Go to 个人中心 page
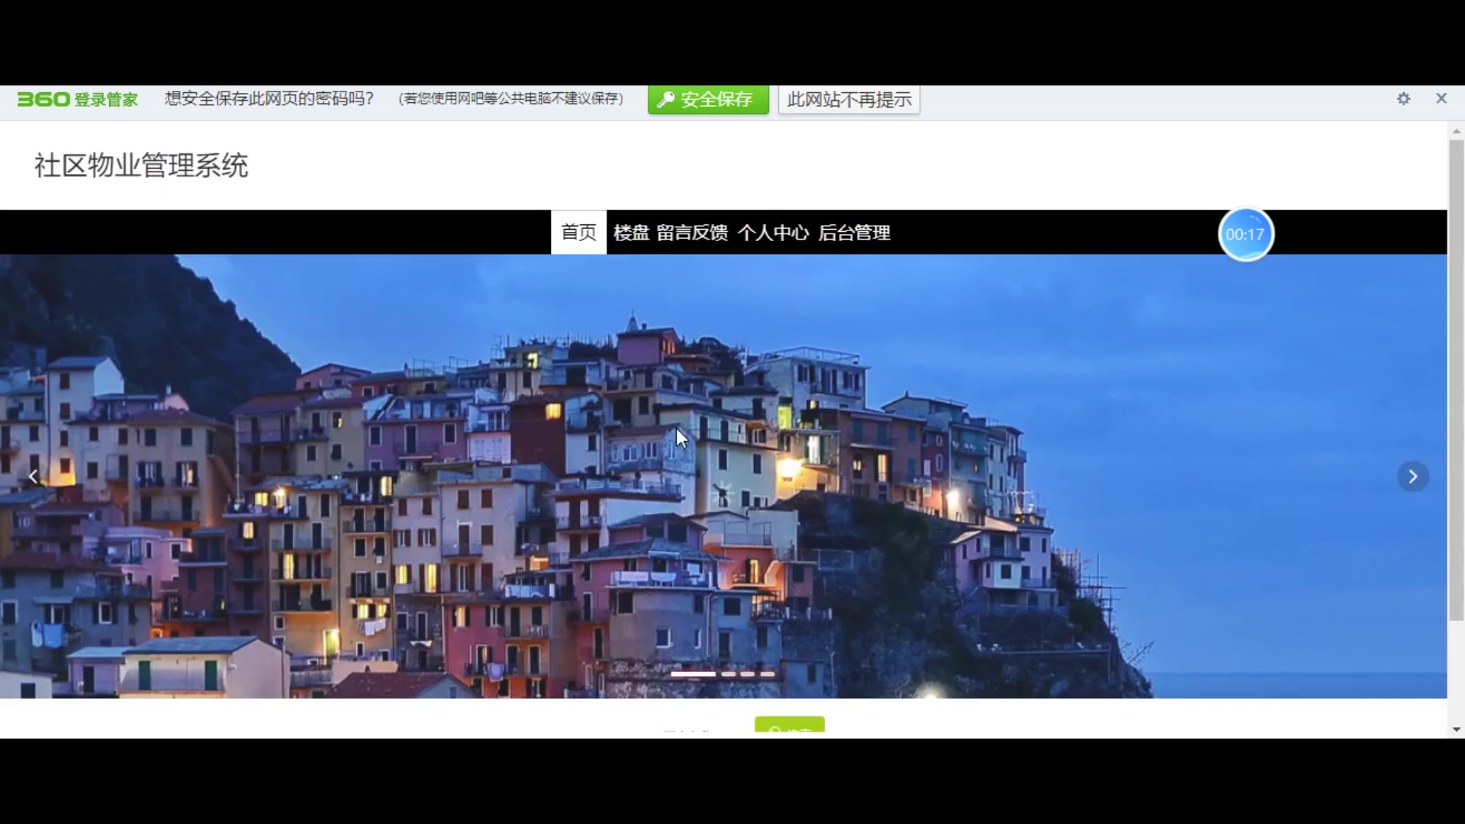 (773, 233)
